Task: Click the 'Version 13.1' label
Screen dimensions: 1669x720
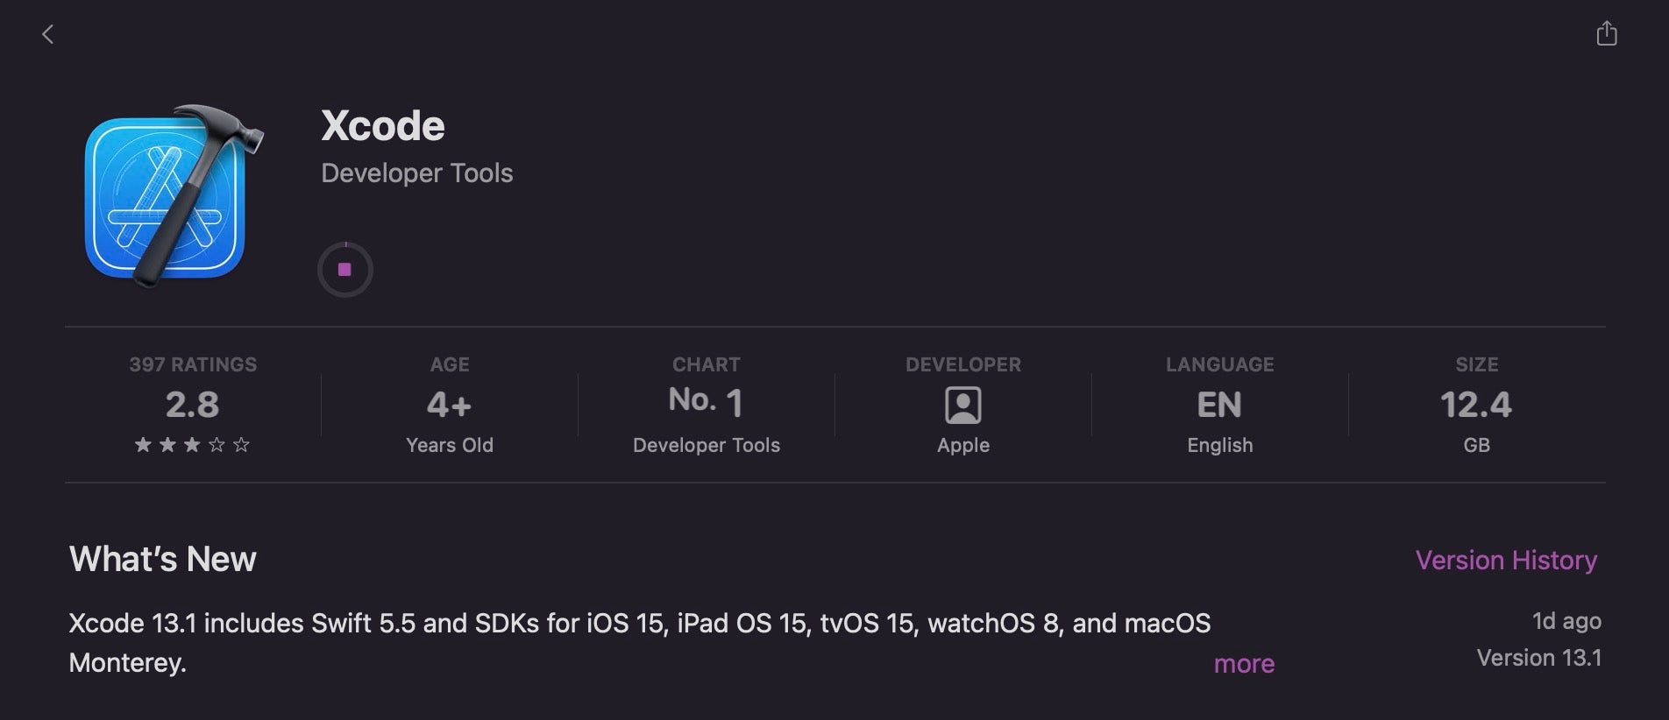Action: (x=1538, y=658)
